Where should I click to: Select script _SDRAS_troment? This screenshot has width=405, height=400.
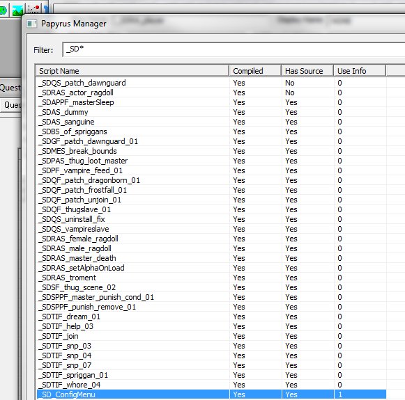(x=67, y=278)
